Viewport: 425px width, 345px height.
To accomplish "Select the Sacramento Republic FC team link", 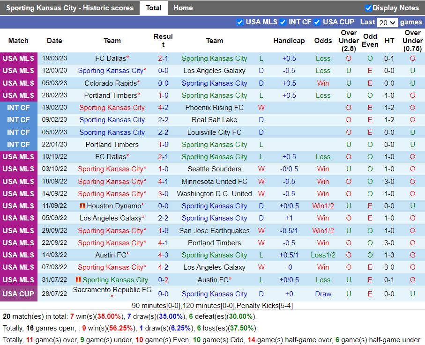I will [112, 290].
